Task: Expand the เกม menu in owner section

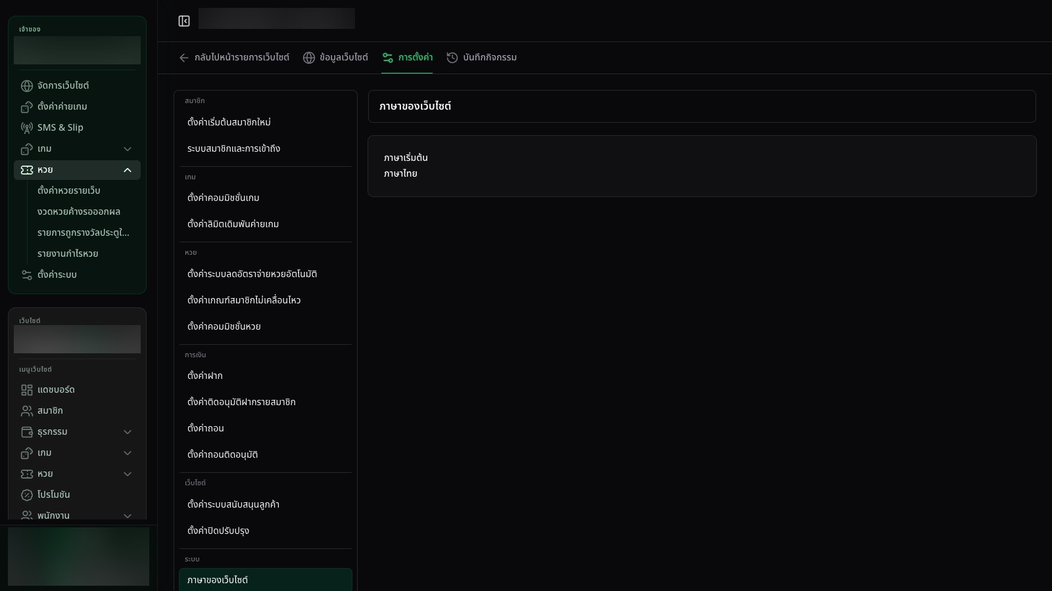Action: click(x=128, y=149)
